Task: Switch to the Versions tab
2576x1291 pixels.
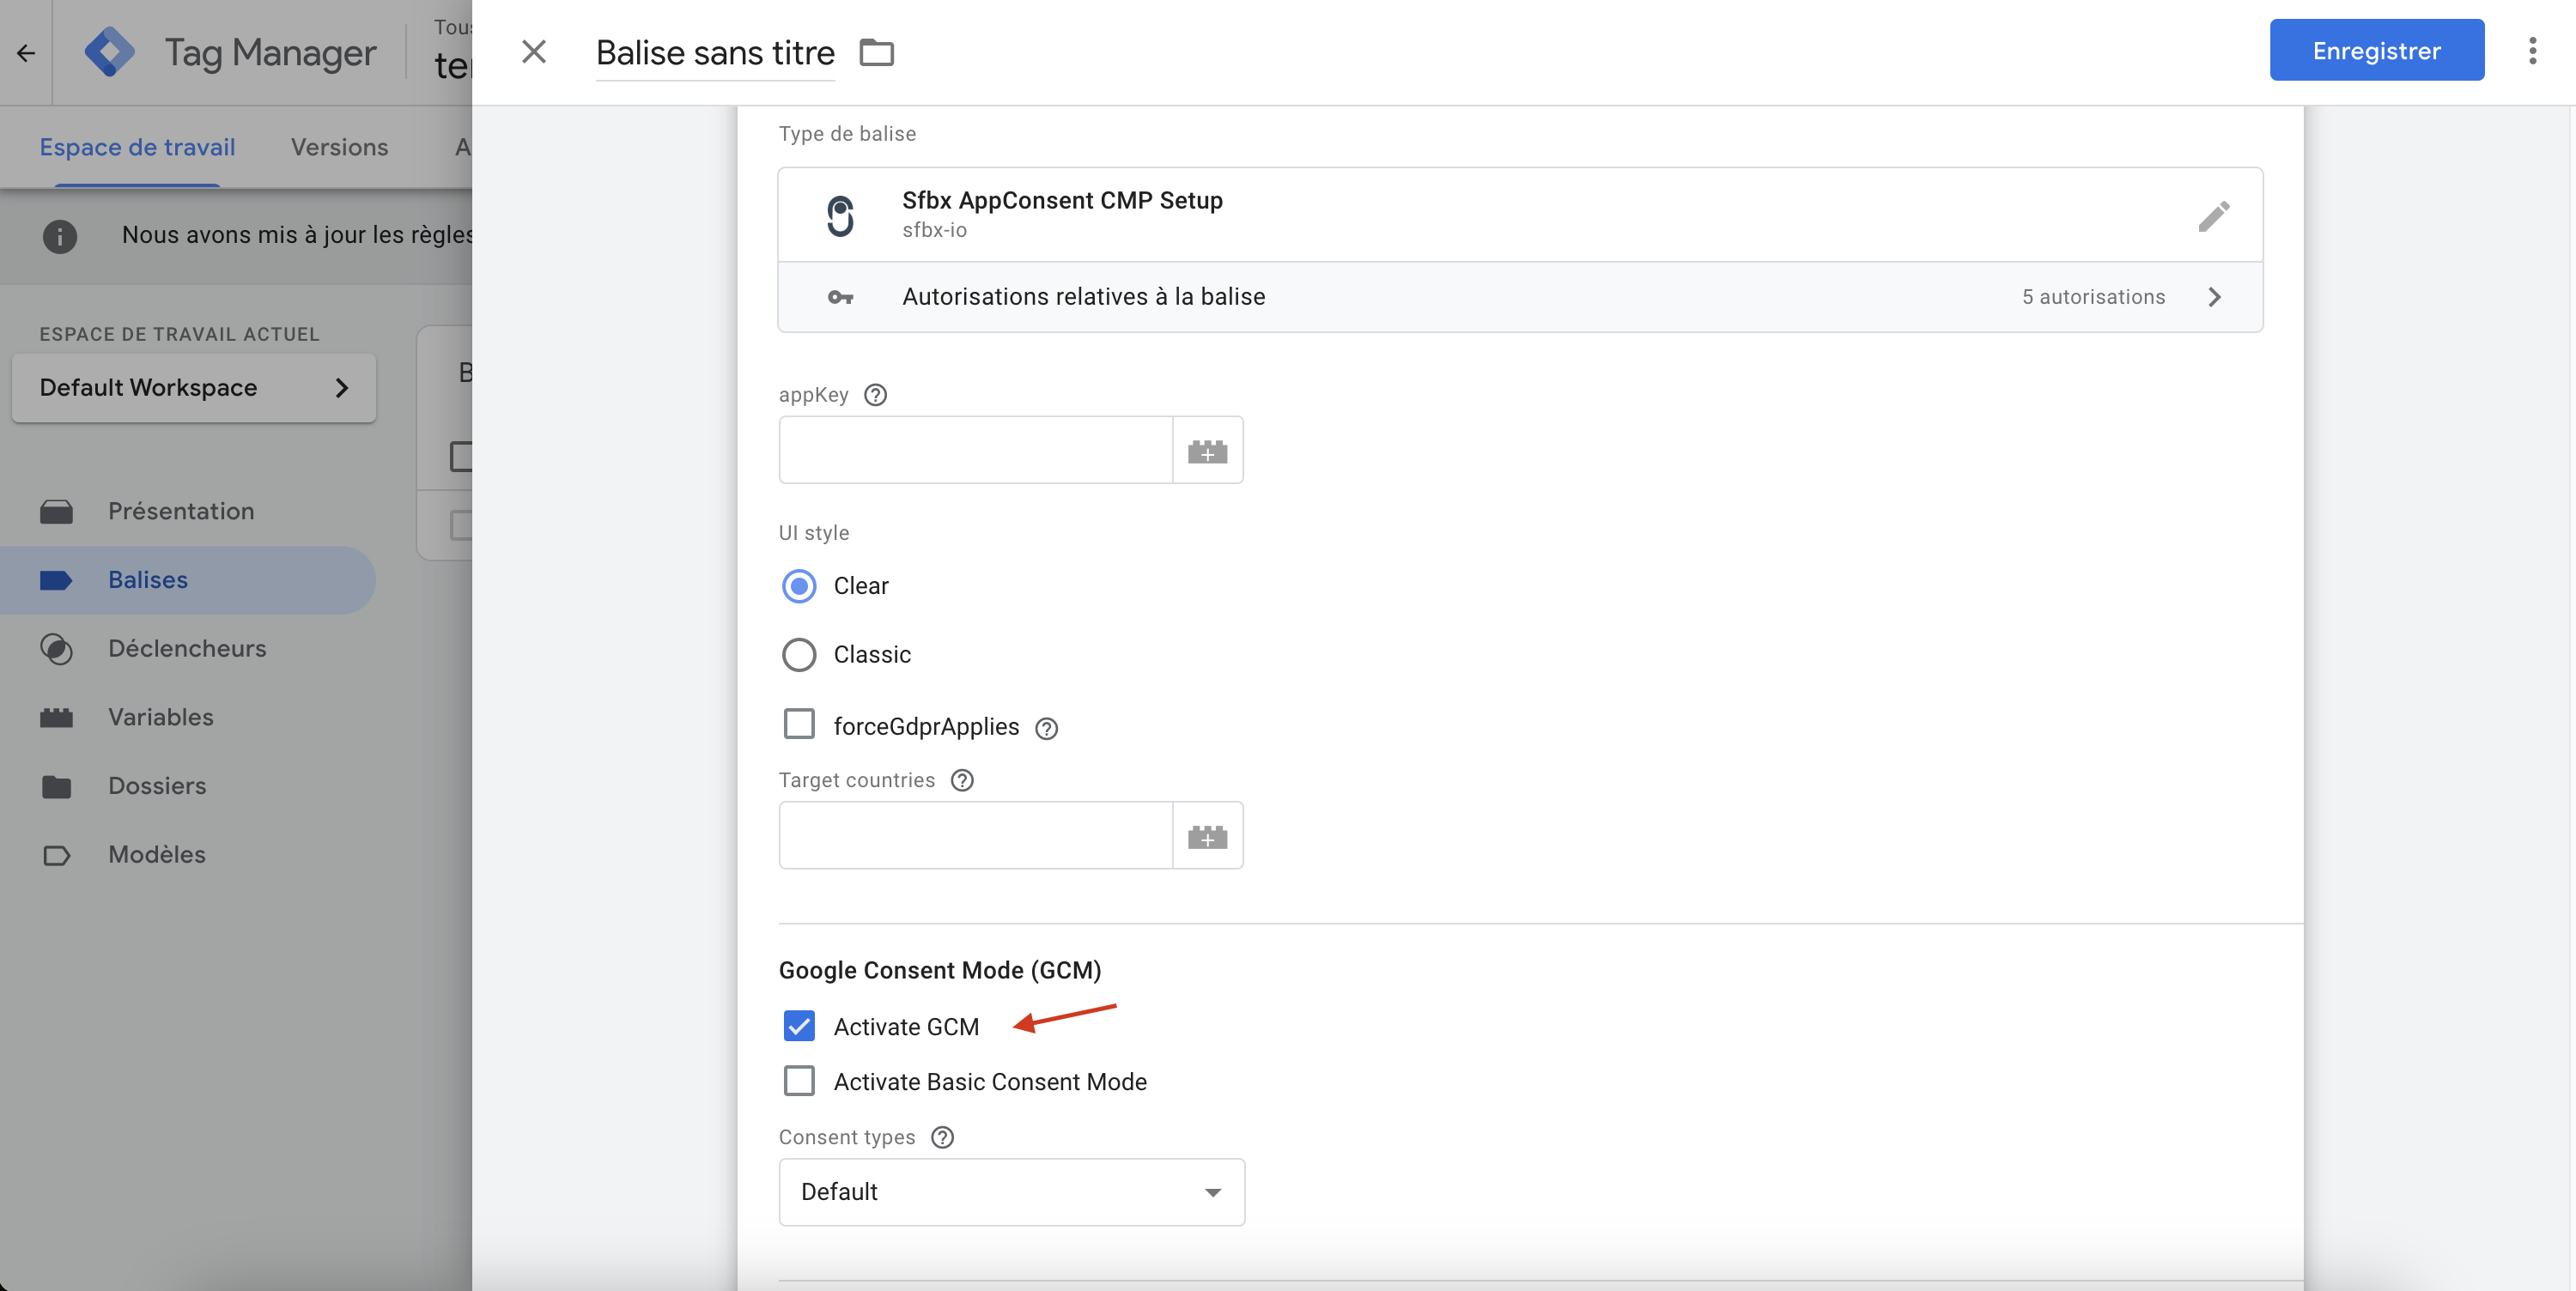Action: click(339, 147)
